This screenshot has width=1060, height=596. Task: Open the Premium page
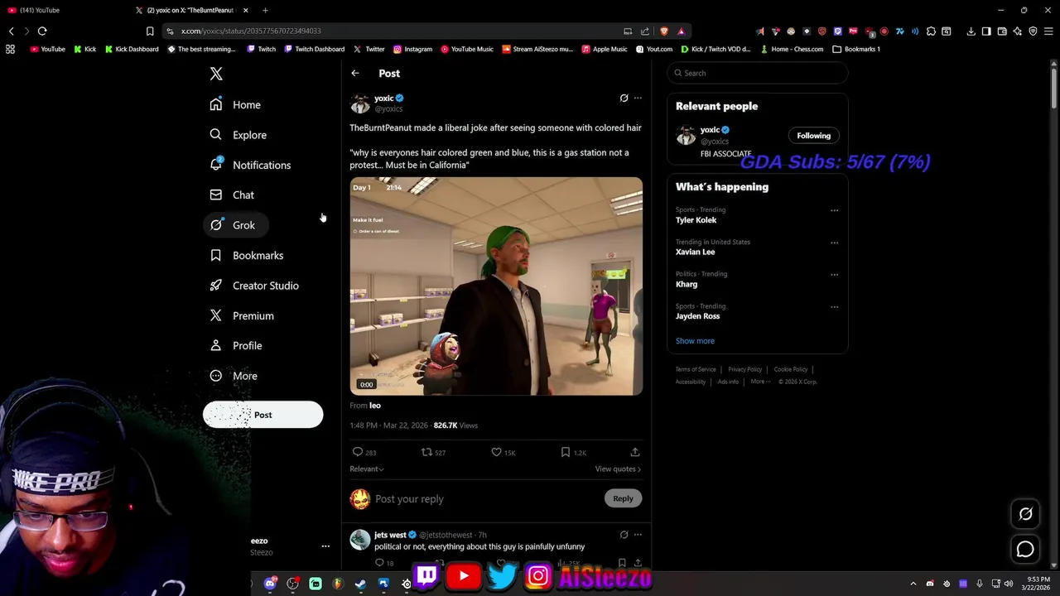[242, 315]
